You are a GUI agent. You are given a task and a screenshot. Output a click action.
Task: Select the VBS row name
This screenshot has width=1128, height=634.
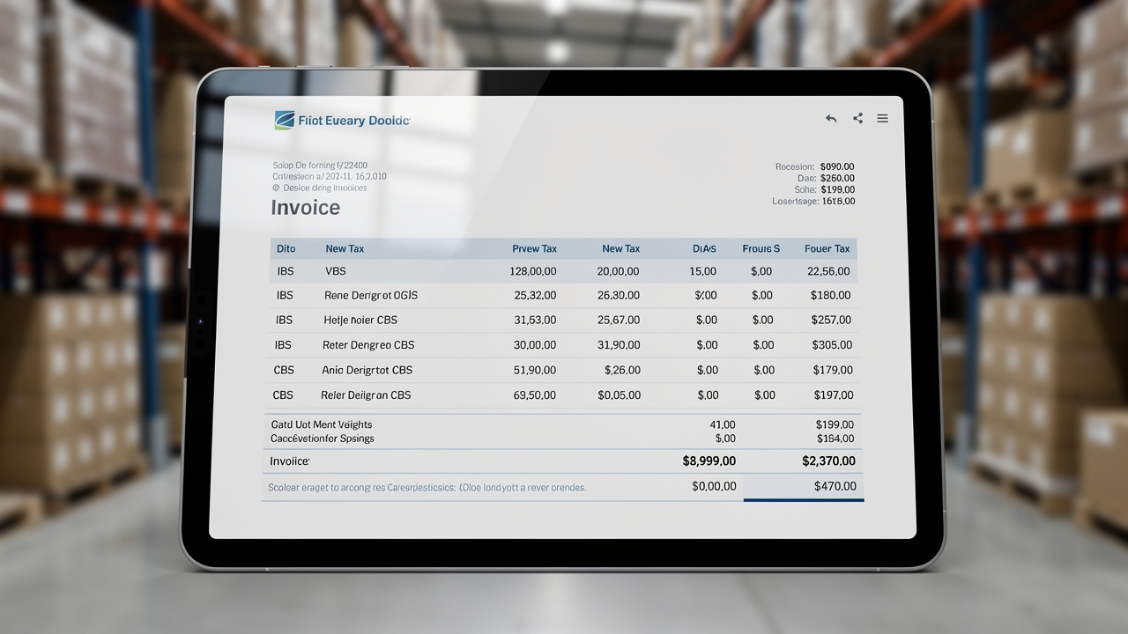coord(336,272)
